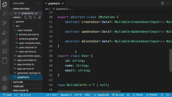Expand the Timeline section

click(26, 86)
